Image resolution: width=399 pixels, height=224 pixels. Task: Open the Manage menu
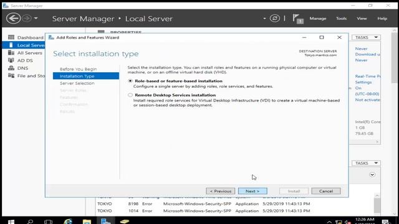point(318,19)
